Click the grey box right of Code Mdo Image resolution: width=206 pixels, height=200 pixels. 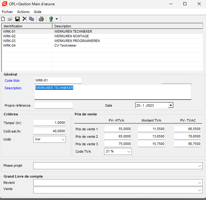pos(176,80)
